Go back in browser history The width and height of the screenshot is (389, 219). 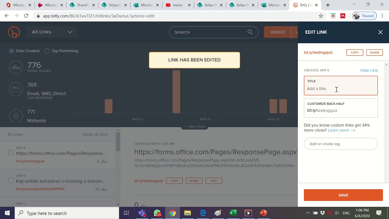pyautogui.click(x=7, y=16)
